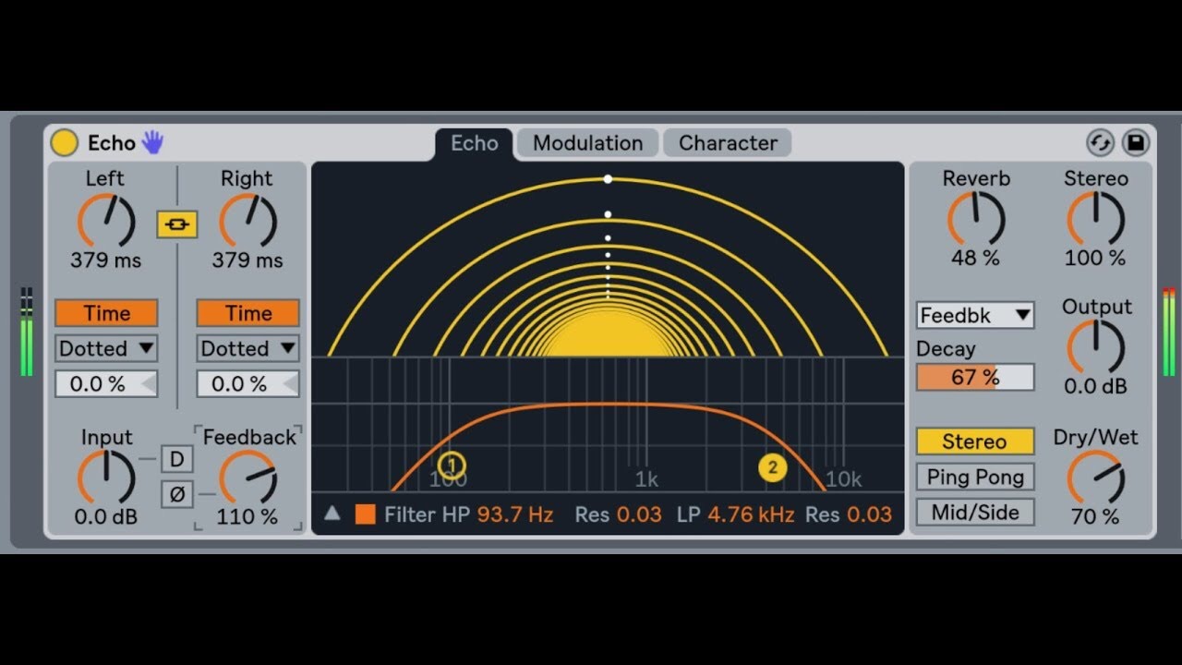Click the LP frequency value 4.76 kHz
This screenshot has height=665, width=1182.
pos(751,514)
